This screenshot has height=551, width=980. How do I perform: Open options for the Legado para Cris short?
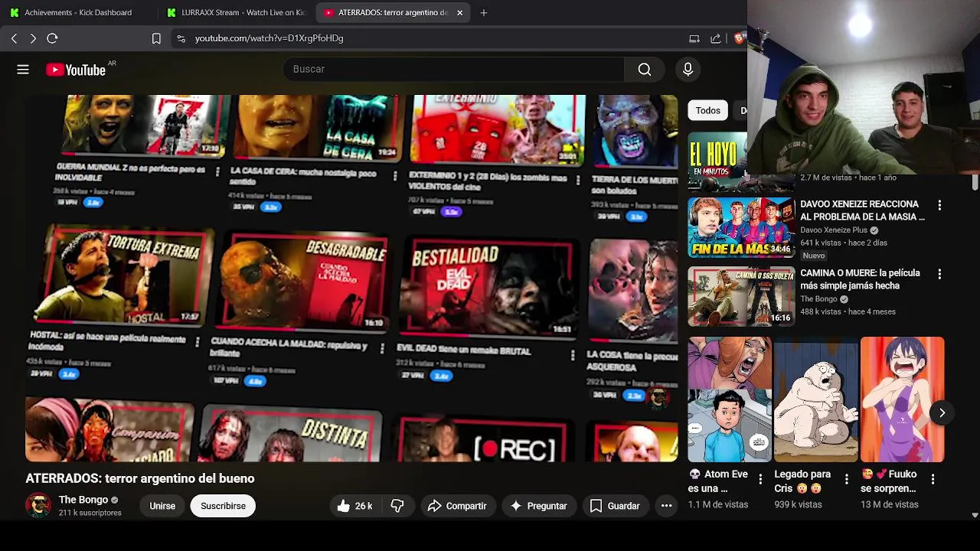pyautogui.click(x=847, y=479)
